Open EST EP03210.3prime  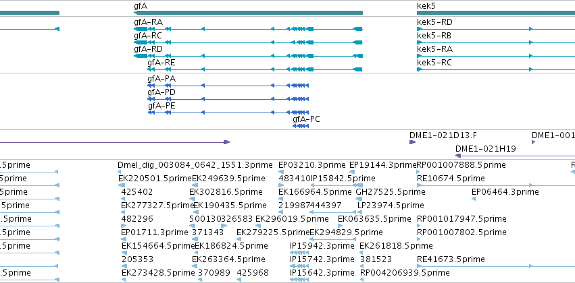tap(312, 165)
